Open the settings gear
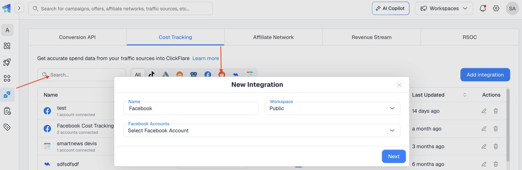 (496, 8)
